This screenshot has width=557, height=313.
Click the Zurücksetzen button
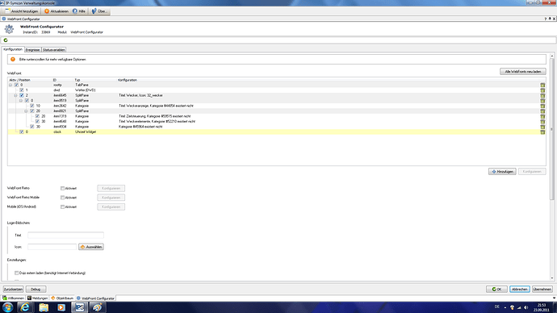[x=13, y=290]
